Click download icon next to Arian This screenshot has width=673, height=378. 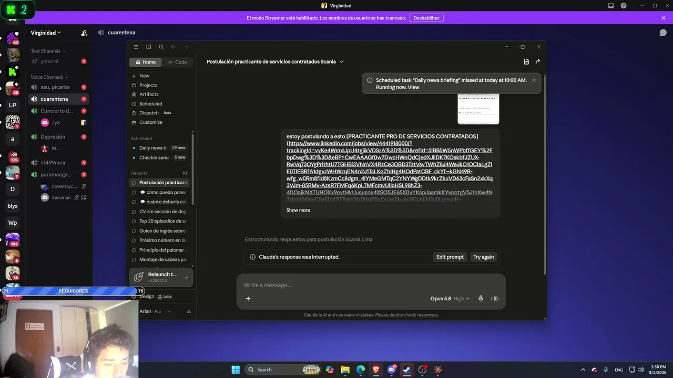[x=189, y=311]
